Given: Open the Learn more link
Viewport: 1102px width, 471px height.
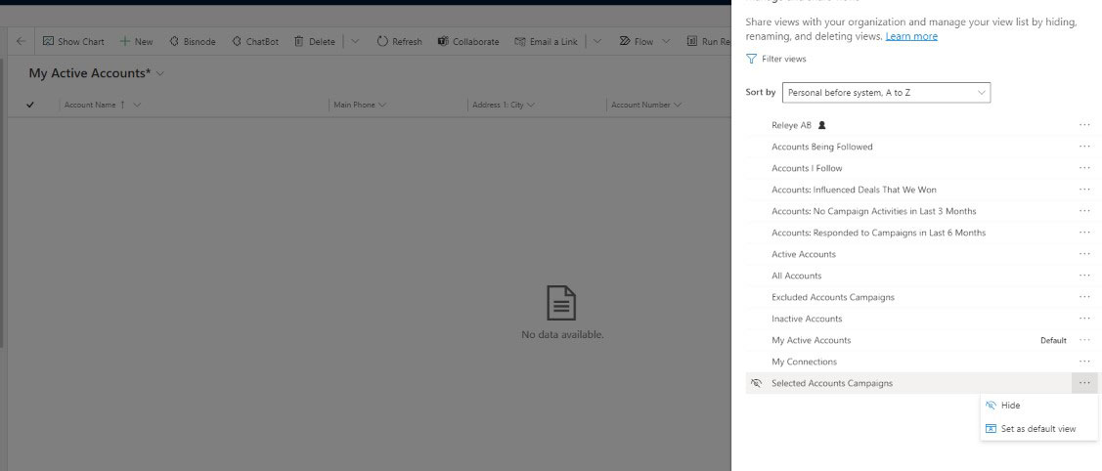Looking at the screenshot, I should point(911,36).
